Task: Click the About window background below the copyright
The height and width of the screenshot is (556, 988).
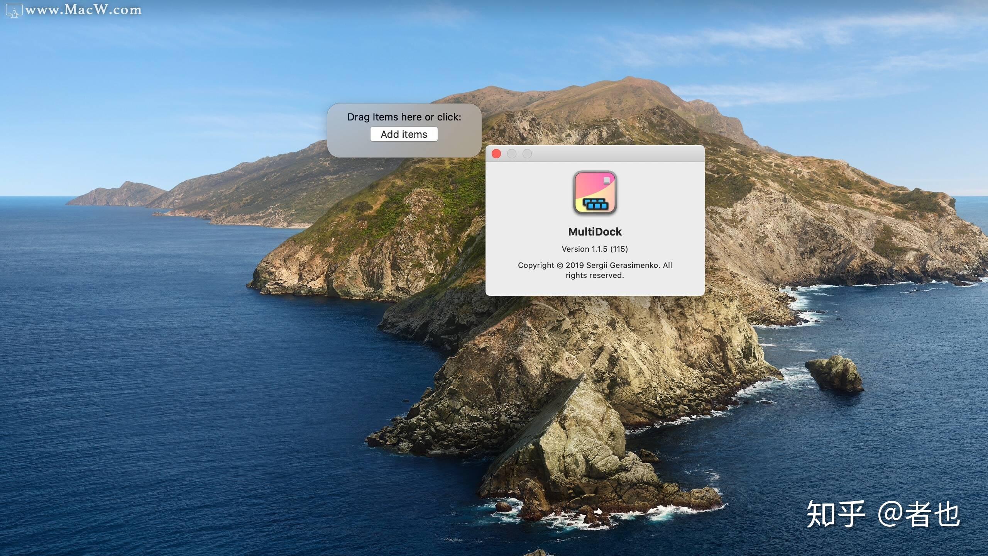Action: tap(595, 288)
